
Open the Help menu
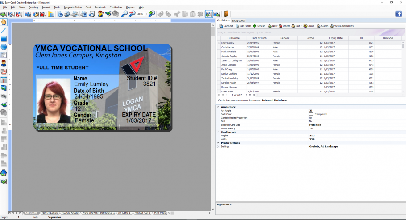(141, 8)
